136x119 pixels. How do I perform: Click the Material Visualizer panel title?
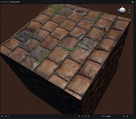(10, 2)
